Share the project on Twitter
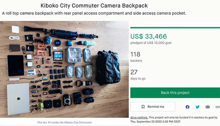This screenshot has width=220, height=126. click(x=197, y=107)
